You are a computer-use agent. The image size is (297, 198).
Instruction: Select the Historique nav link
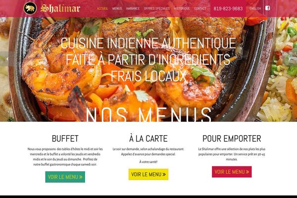click(x=182, y=8)
